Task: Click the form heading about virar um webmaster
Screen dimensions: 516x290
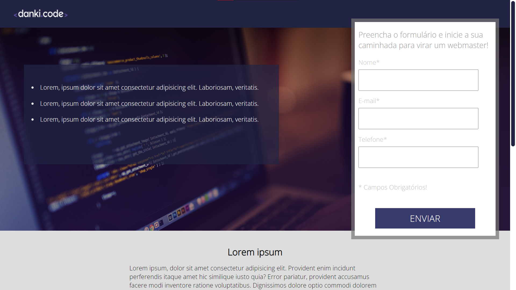Action: 423,40
